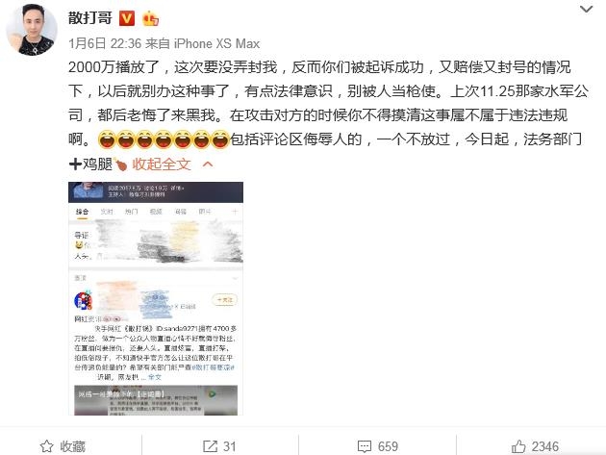
Task: Click the comment bubble icon
Action: (365, 446)
